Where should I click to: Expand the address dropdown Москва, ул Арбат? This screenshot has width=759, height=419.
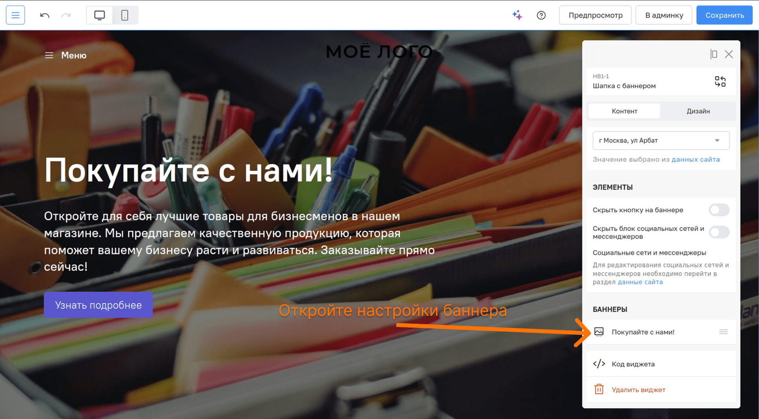point(661,141)
